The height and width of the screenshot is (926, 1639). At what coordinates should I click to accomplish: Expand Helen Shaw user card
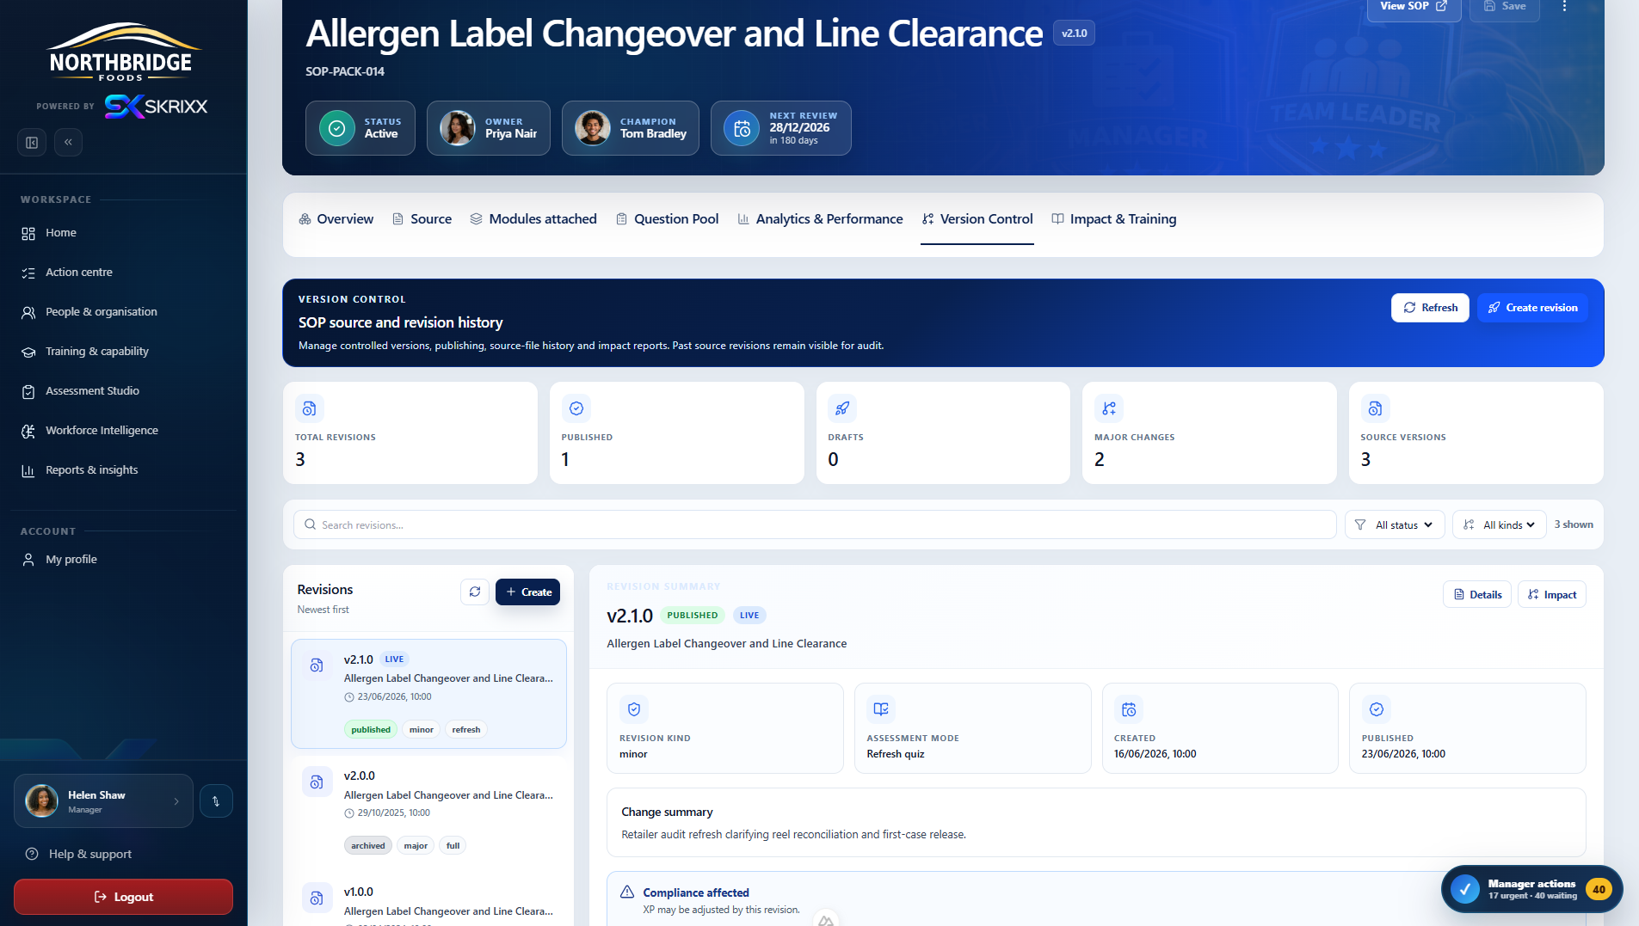coord(103,801)
